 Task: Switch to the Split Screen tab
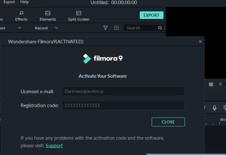[x=79, y=16]
